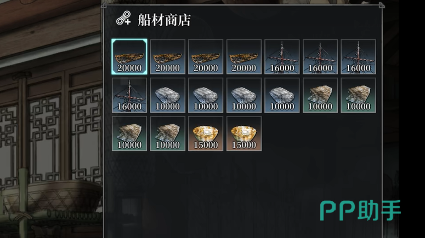Choose the first grey sailcloth priced 10000
The width and height of the screenshot is (425, 238).
[x=167, y=95]
